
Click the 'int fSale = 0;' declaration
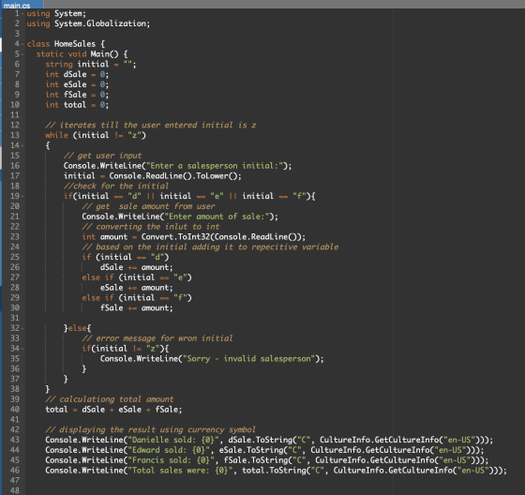[77, 95]
